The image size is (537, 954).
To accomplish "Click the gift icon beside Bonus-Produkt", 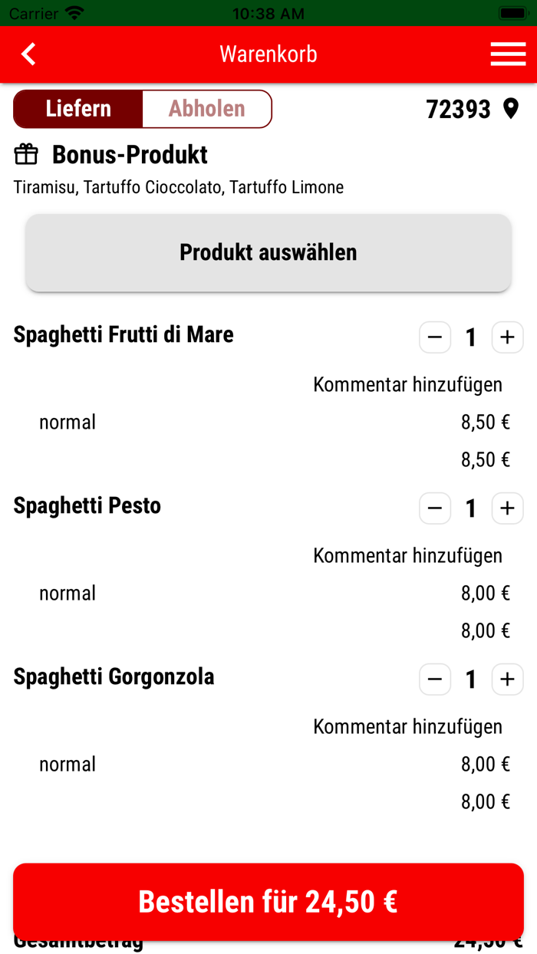I will [x=26, y=154].
